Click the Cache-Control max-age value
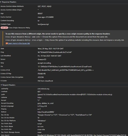 [46, 17]
